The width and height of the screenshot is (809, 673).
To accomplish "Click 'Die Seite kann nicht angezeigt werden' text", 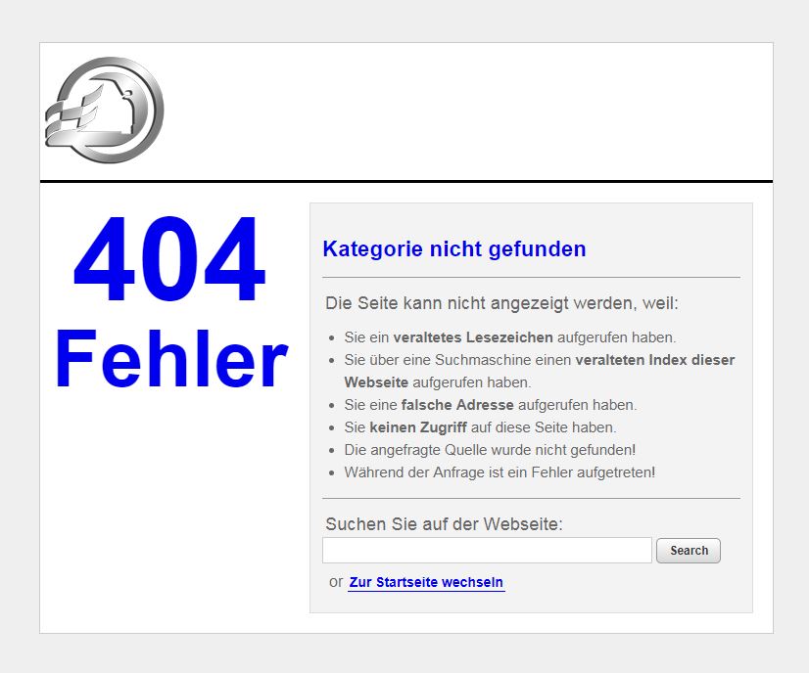I will [501, 303].
